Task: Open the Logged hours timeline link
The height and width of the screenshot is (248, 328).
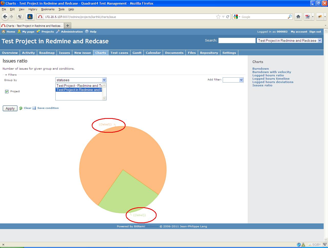Action: (271, 79)
